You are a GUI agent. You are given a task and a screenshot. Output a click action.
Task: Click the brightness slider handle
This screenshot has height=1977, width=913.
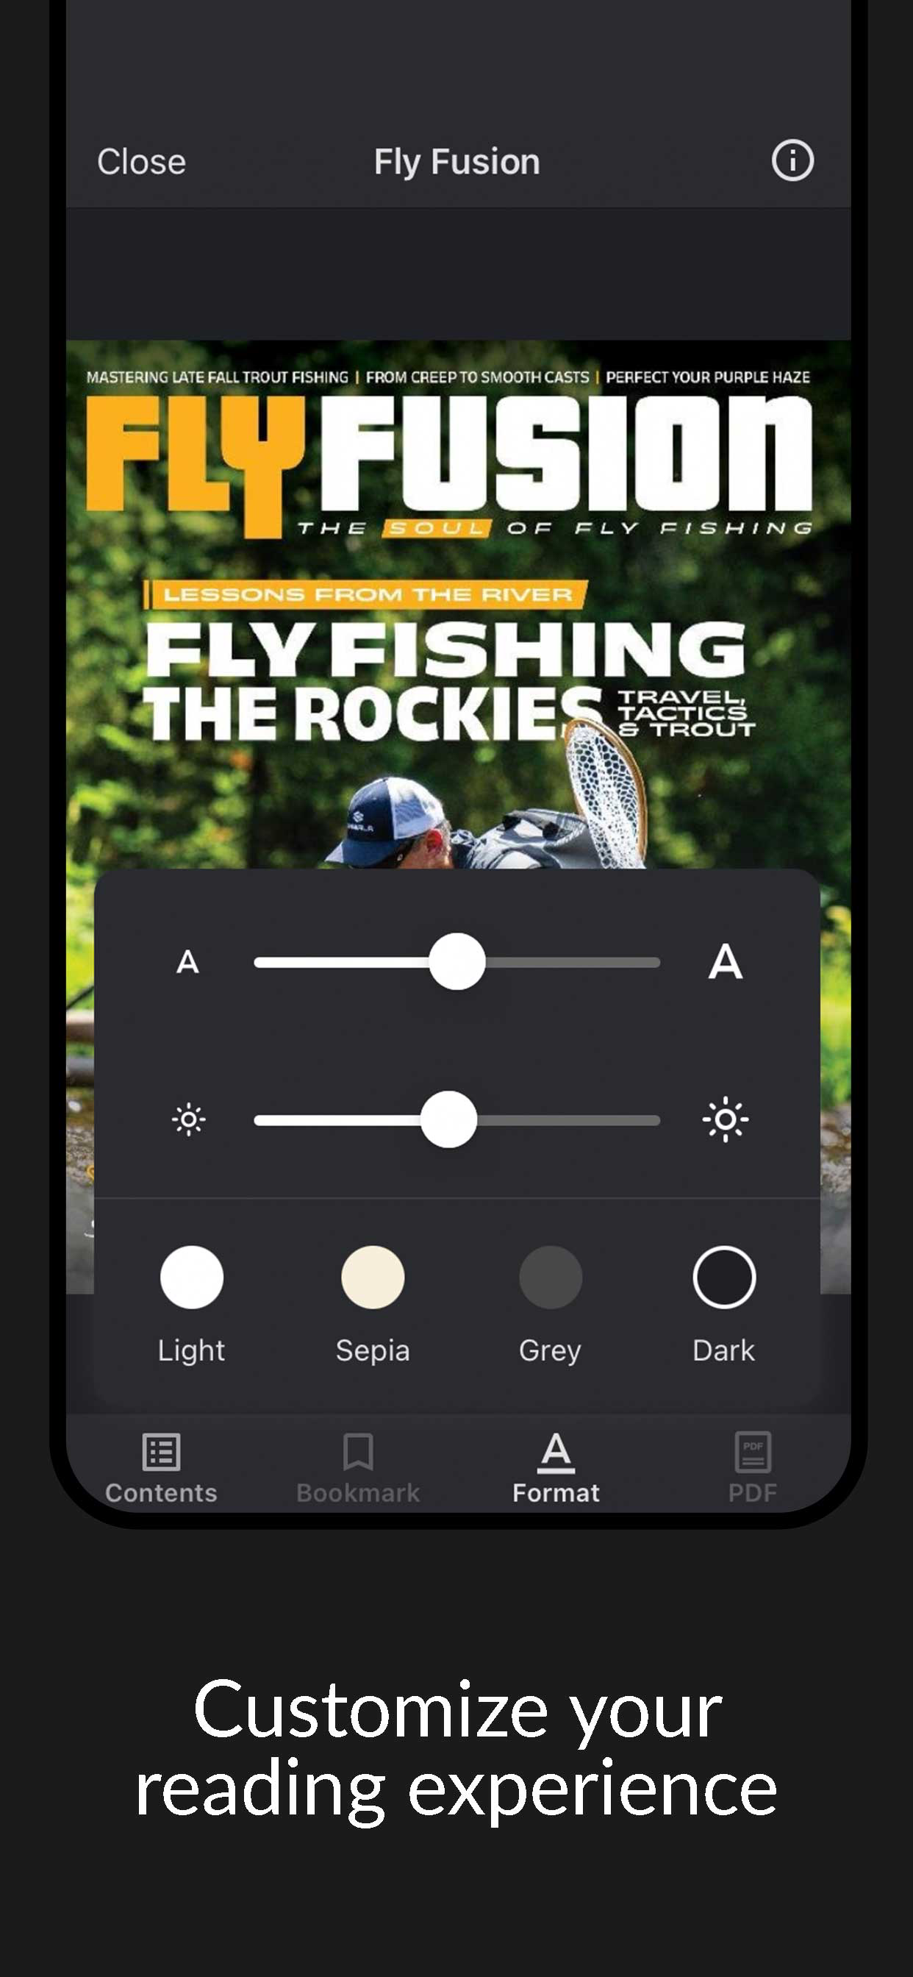tap(449, 1119)
